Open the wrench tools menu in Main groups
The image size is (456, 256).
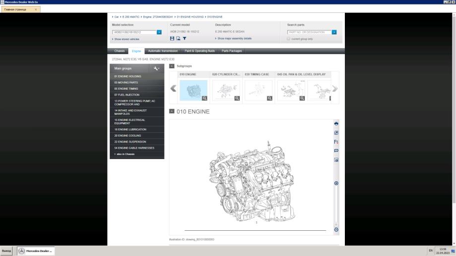click(x=156, y=68)
